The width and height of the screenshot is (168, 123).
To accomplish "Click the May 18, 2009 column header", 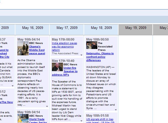I will 101,28.
